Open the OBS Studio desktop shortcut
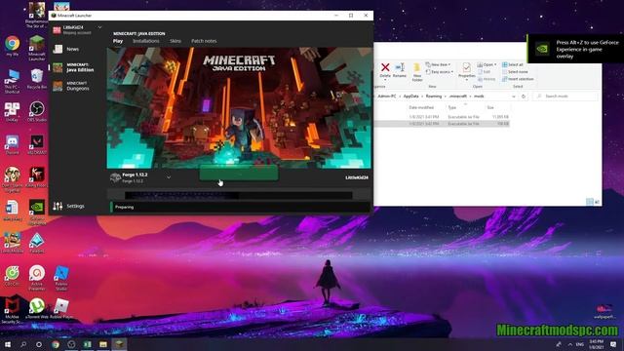The image size is (624, 351). [x=37, y=111]
